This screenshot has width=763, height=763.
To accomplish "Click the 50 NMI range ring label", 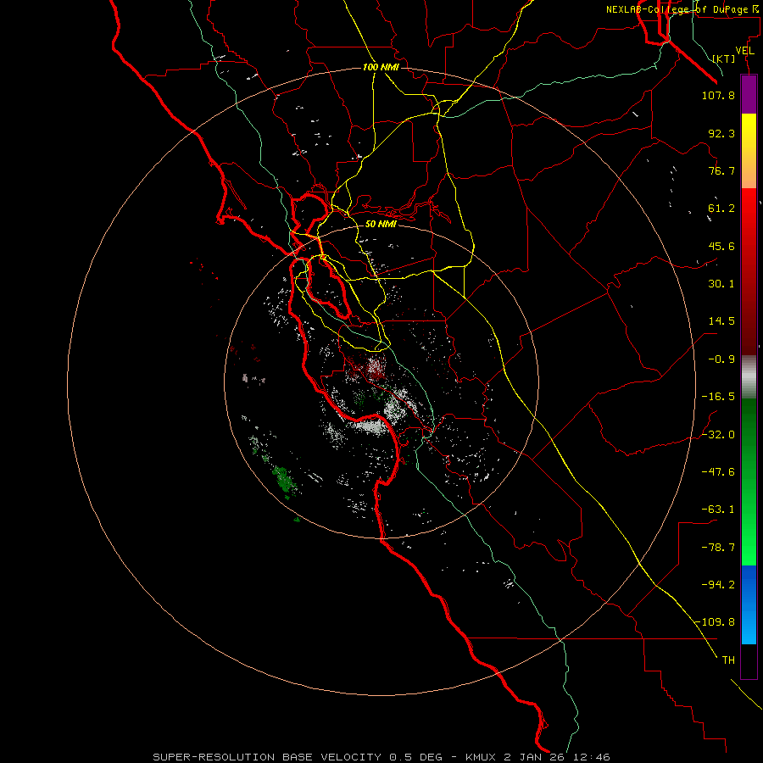I will pyautogui.click(x=381, y=224).
